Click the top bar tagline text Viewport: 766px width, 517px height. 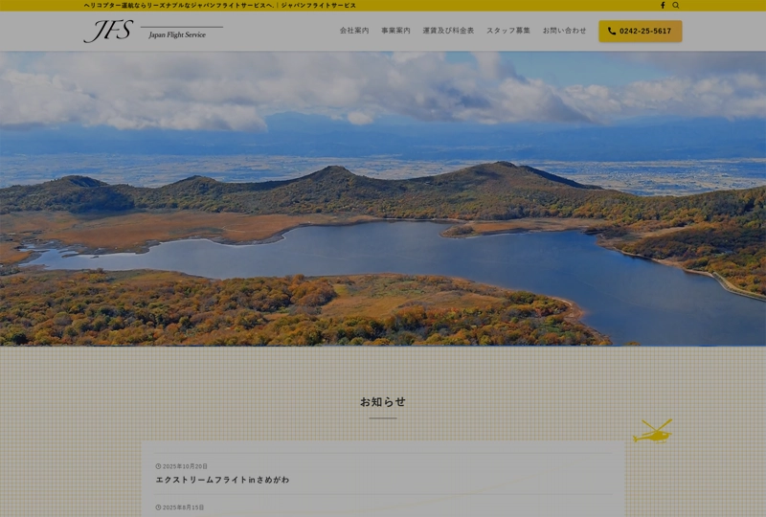(x=219, y=6)
